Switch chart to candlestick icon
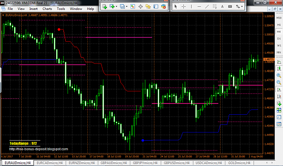Viewport: 283px width, 166px height. [279, 68]
